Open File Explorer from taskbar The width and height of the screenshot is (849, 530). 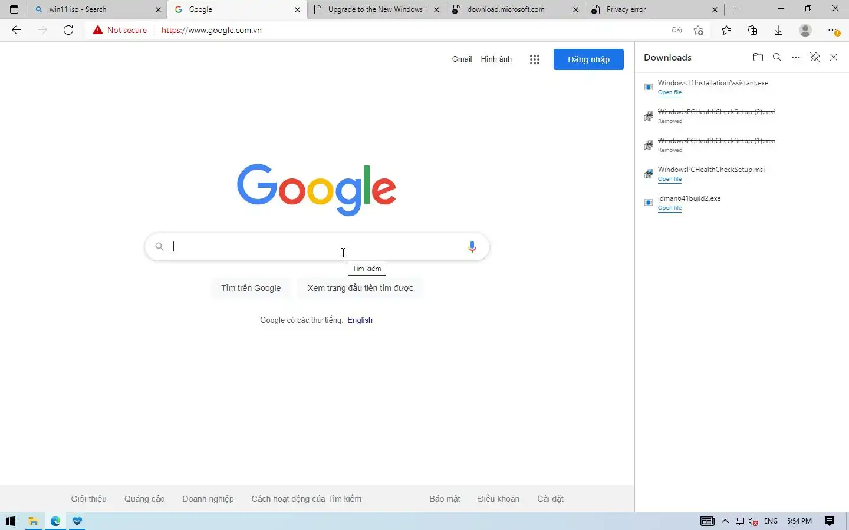[x=33, y=521]
